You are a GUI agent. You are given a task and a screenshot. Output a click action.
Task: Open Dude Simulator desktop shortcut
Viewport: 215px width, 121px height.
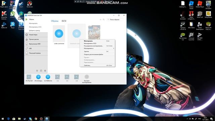coord(208,5)
